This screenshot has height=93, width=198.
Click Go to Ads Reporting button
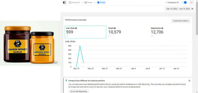click(79, 91)
